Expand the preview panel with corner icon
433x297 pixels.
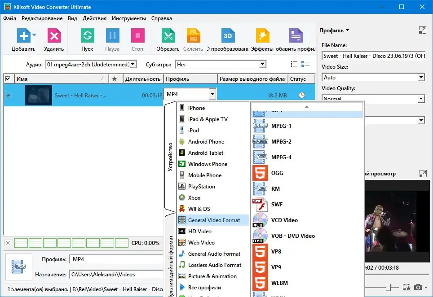click(423, 174)
